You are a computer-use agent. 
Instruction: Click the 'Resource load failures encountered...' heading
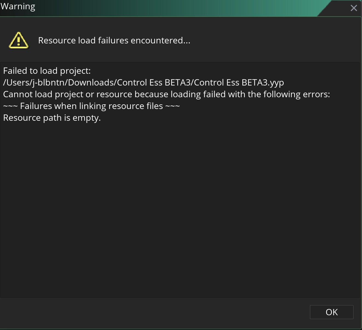pos(114,40)
